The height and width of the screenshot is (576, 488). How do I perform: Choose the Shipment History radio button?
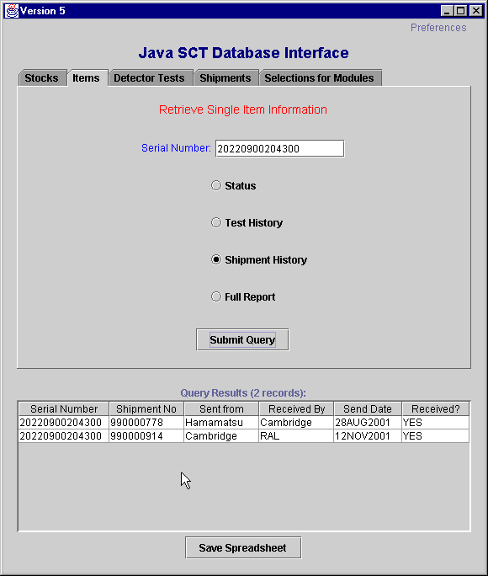(x=216, y=259)
